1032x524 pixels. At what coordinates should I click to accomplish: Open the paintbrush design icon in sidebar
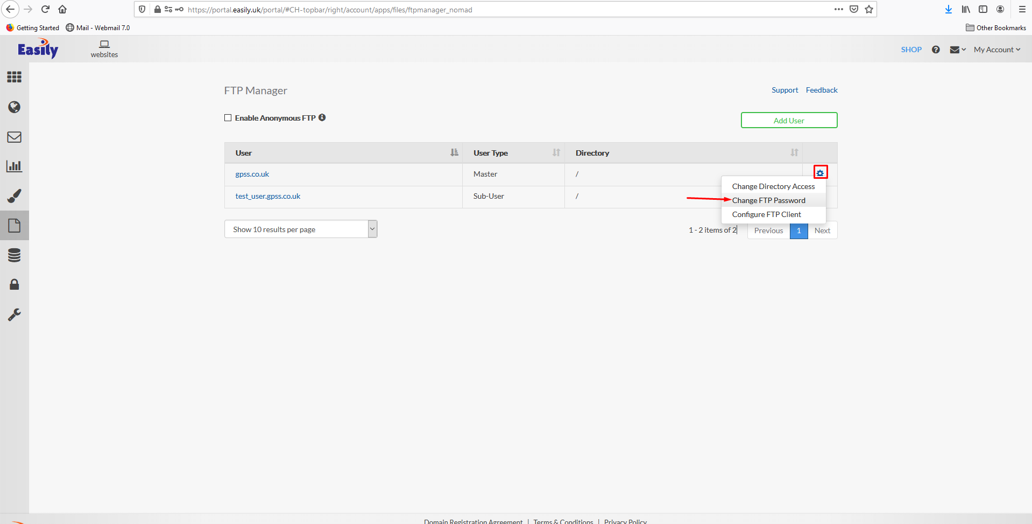(x=15, y=196)
